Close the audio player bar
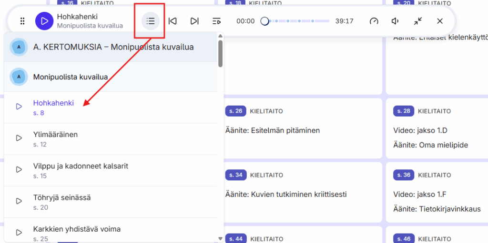Screen dimensions: 488x243 pyautogui.click(x=440, y=21)
